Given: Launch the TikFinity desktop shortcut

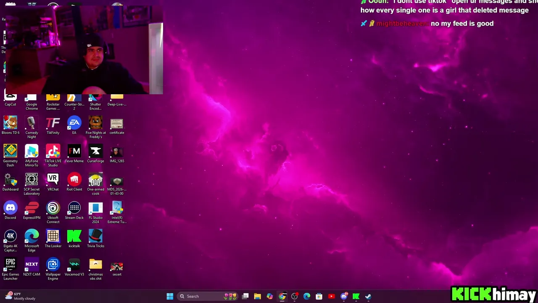Looking at the screenshot, I should (53, 126).
